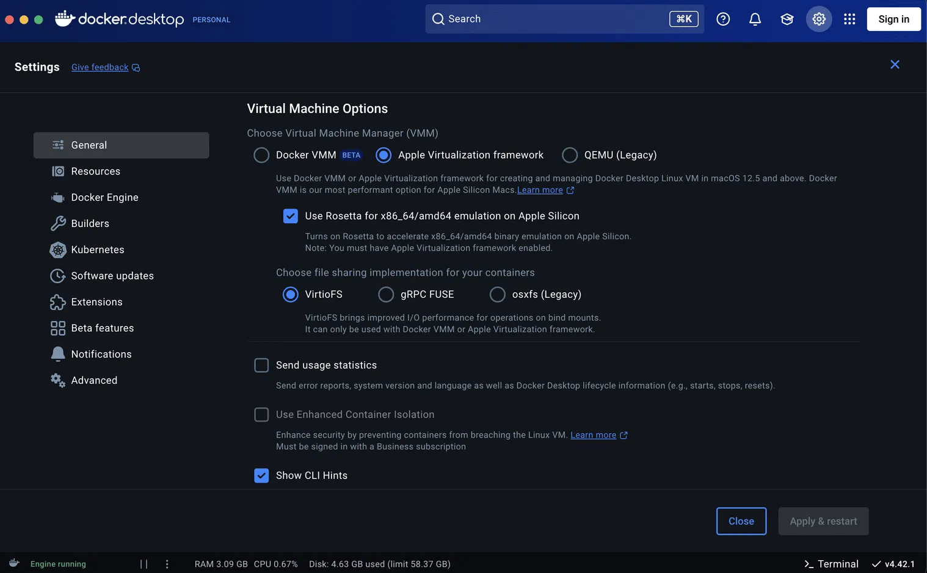Open the Beta features settings tab

(x=121, y=328)
